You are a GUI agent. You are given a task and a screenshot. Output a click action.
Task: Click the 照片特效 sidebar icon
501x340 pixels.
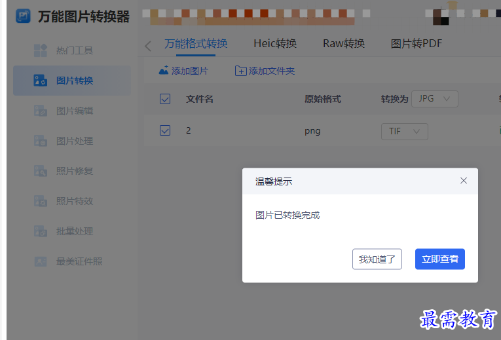(41, 201)
